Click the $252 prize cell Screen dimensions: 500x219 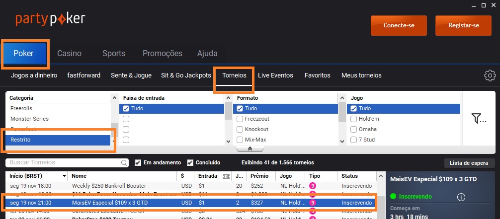coord(257,186)
